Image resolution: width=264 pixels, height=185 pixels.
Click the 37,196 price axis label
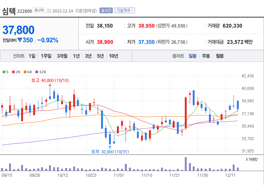tap(248, 114)
